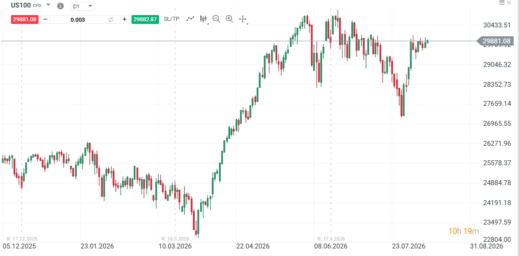Click the candle countdown timer 10h 19m
This screenshot has width=519, height=256.
pos(463,231)
